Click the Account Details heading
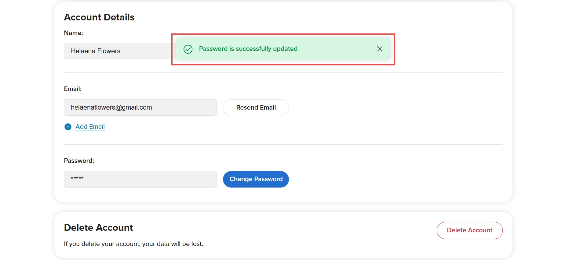569x260 pixels. (x=99, y=17)
